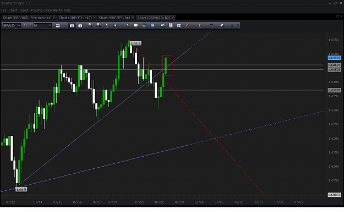The image size is (344, 215).
Task: Expand arrow next to red instrument icon
Action: click(31, 26)
